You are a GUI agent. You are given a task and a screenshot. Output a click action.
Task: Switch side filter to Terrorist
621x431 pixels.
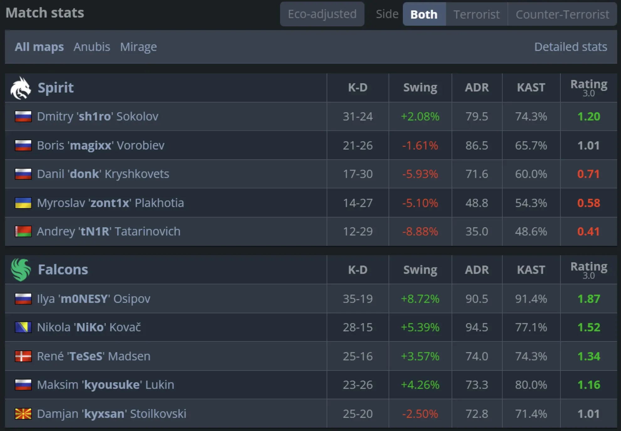pyautogui.click(x=476, y=14)
